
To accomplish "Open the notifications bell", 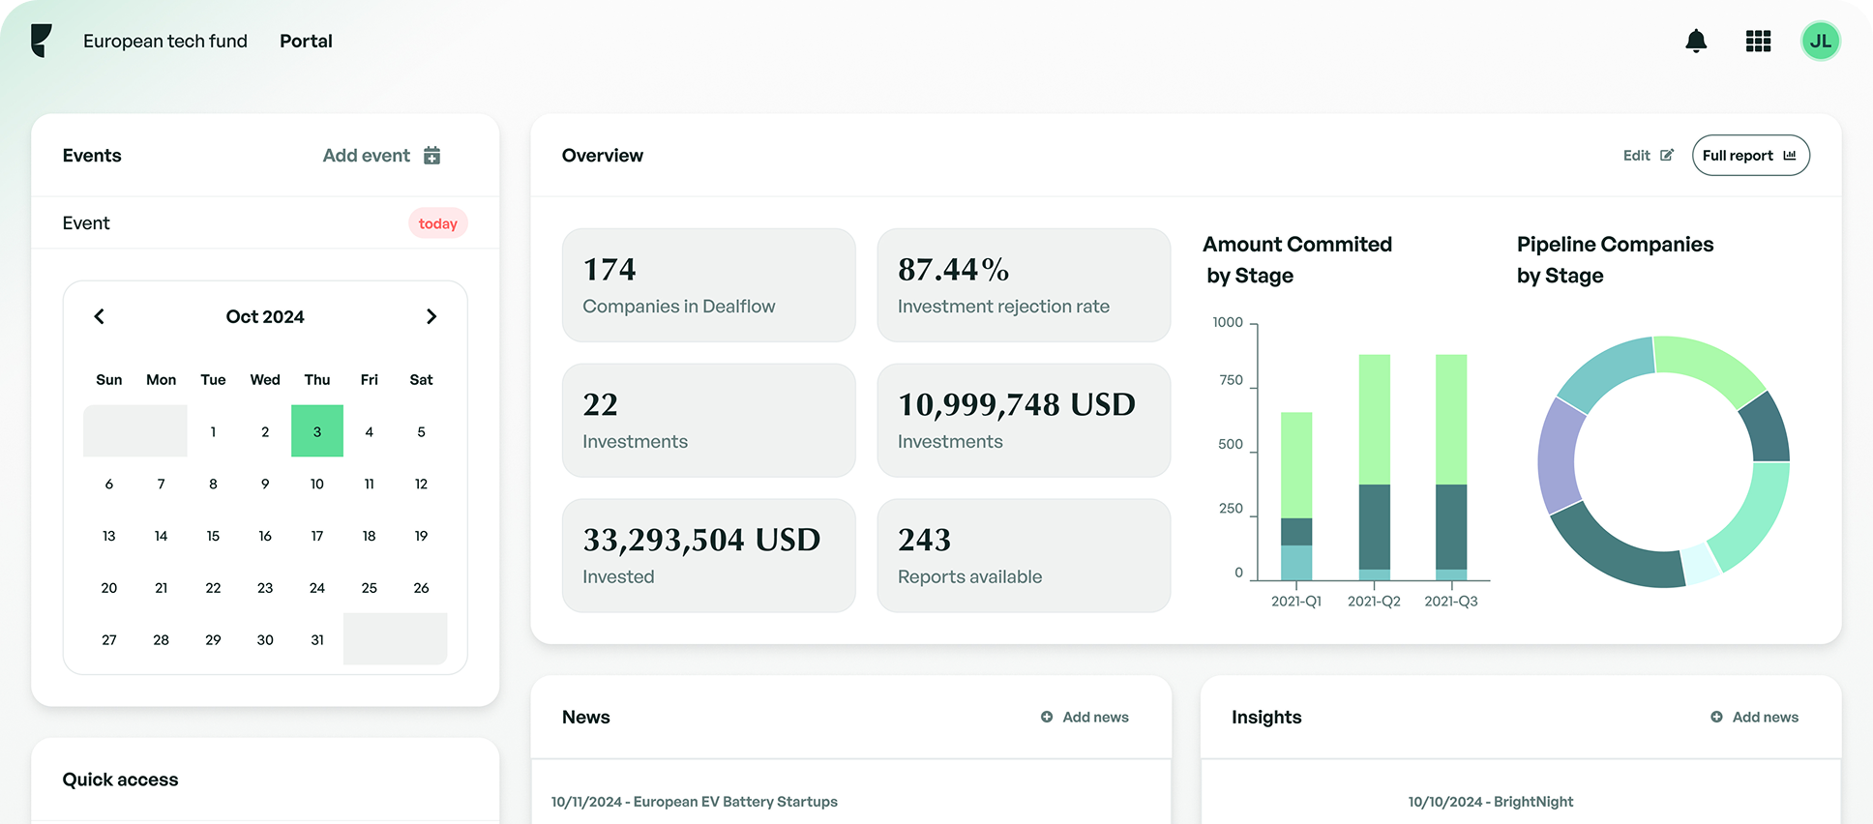I will point(1696,41).
